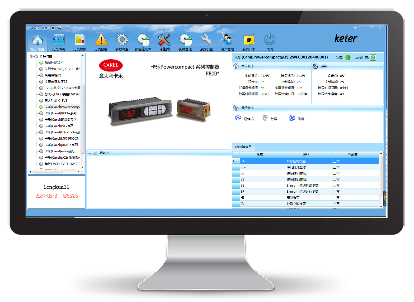Click the 除霜 defrost status icon
This screenshot has width=414, height=302.
point(265,118)
